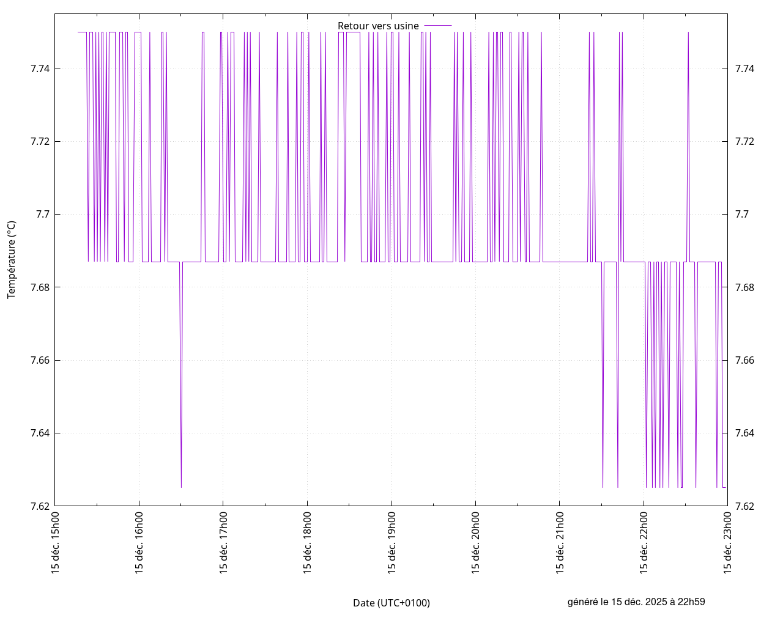Click the 7.7 tick on the right axis
The width and height of the screenshot is (783, 626).
pos(741,215)
